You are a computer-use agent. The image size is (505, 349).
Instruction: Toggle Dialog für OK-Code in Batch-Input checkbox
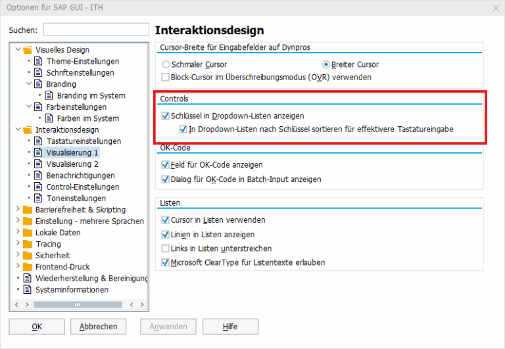coord(166,179)
